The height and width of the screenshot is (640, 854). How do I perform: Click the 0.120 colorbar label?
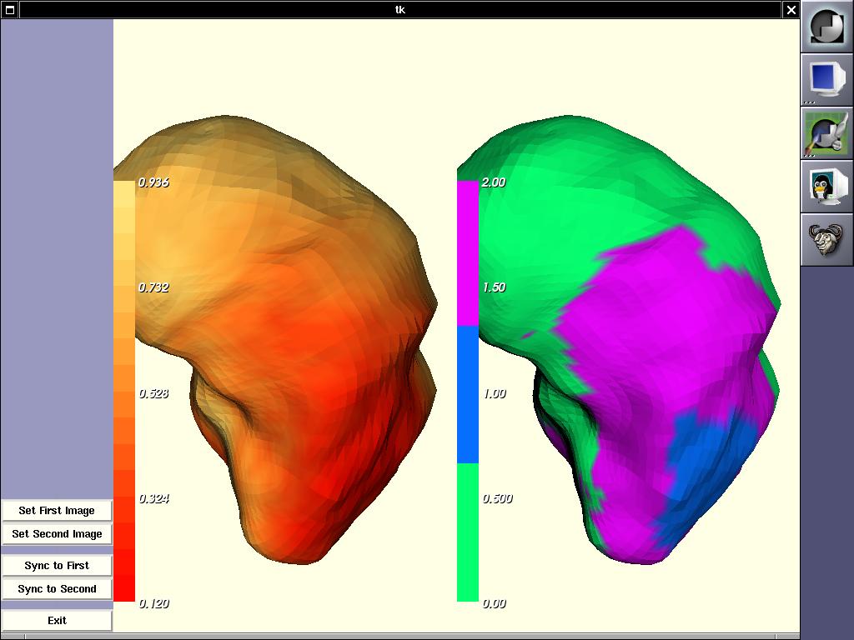point(153,603)
